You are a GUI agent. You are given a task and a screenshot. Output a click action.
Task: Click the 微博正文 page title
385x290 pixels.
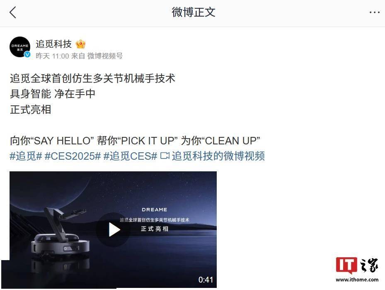click(x=194, y=12)
